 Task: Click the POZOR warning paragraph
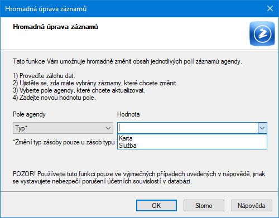[139, 177]
